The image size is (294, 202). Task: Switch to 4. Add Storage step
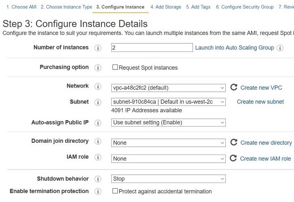tap(166, 7)
